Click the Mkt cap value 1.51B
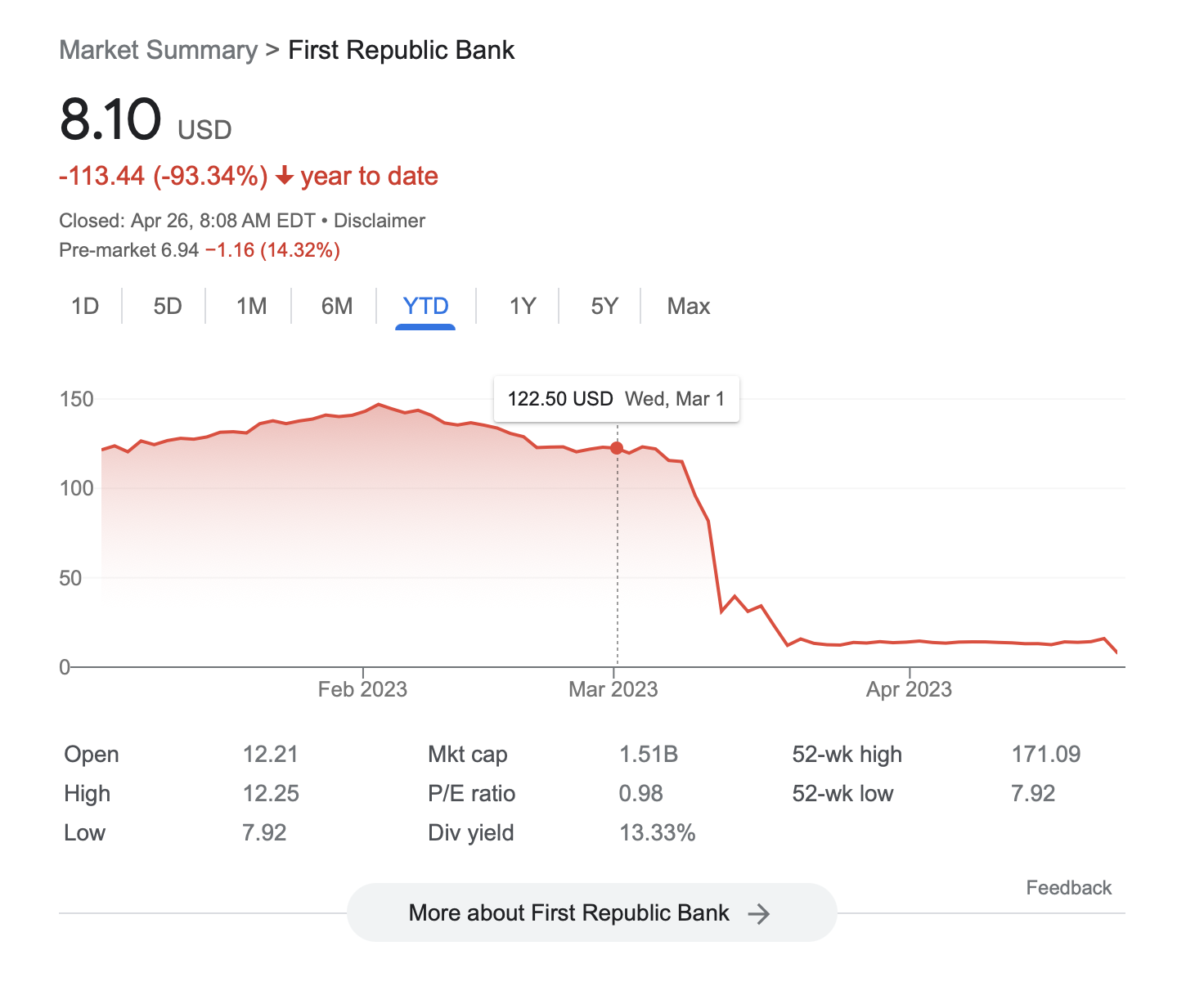 pos(649,754)
